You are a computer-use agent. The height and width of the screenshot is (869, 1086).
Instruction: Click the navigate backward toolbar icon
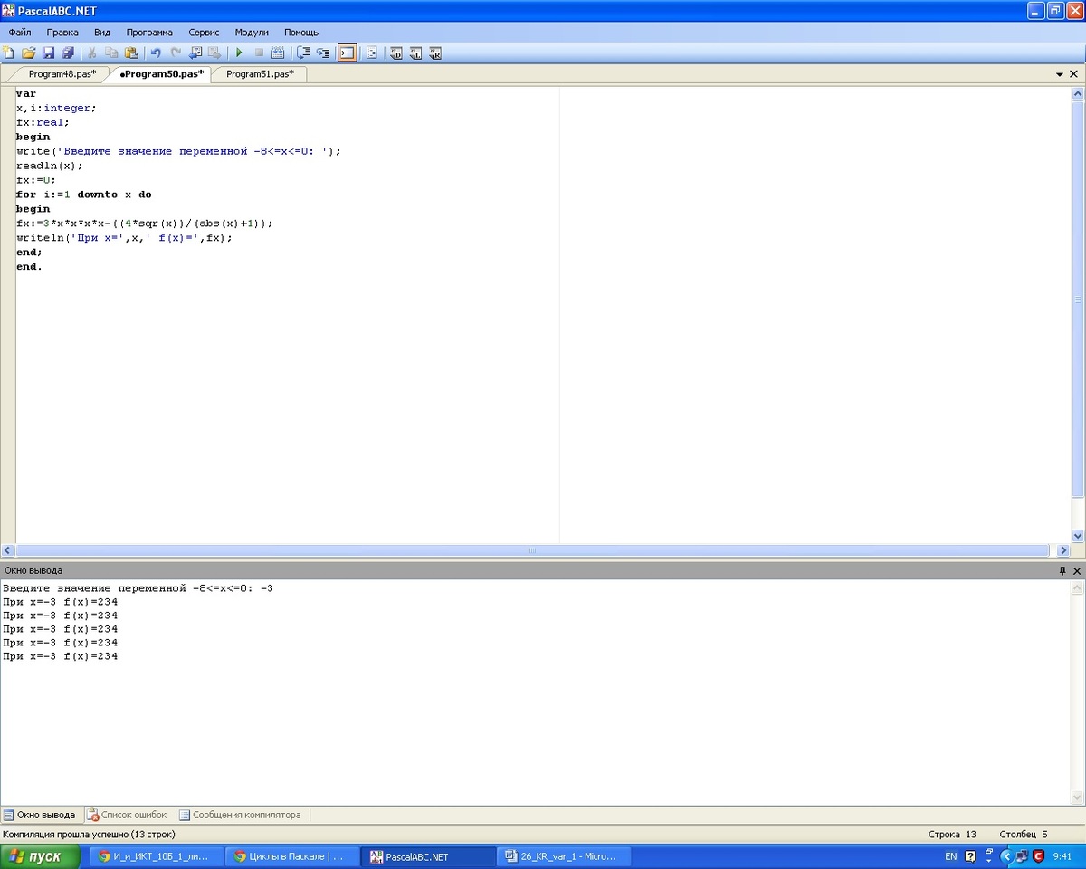coord(195,53)
